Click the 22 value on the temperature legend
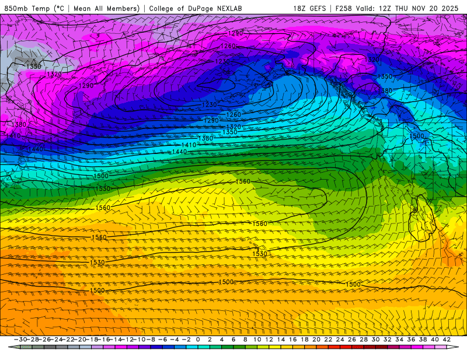 [328, 339]
